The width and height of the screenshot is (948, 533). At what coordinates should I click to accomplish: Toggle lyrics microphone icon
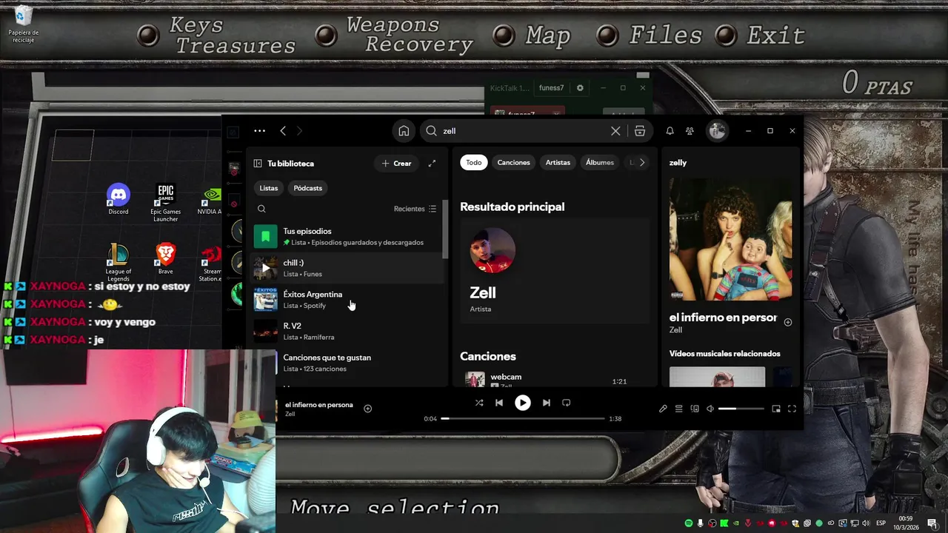(663, 409)
